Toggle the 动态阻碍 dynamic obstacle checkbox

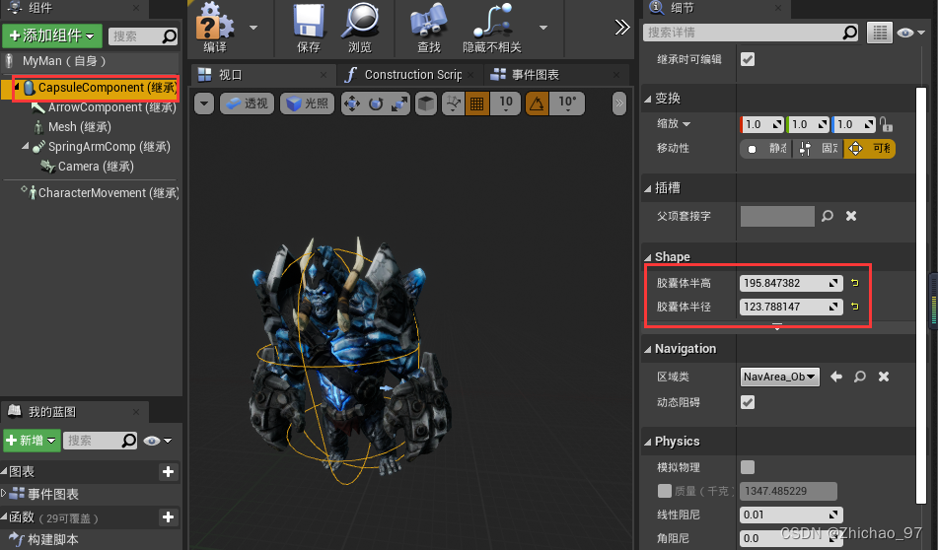click(x=748, y=402)
